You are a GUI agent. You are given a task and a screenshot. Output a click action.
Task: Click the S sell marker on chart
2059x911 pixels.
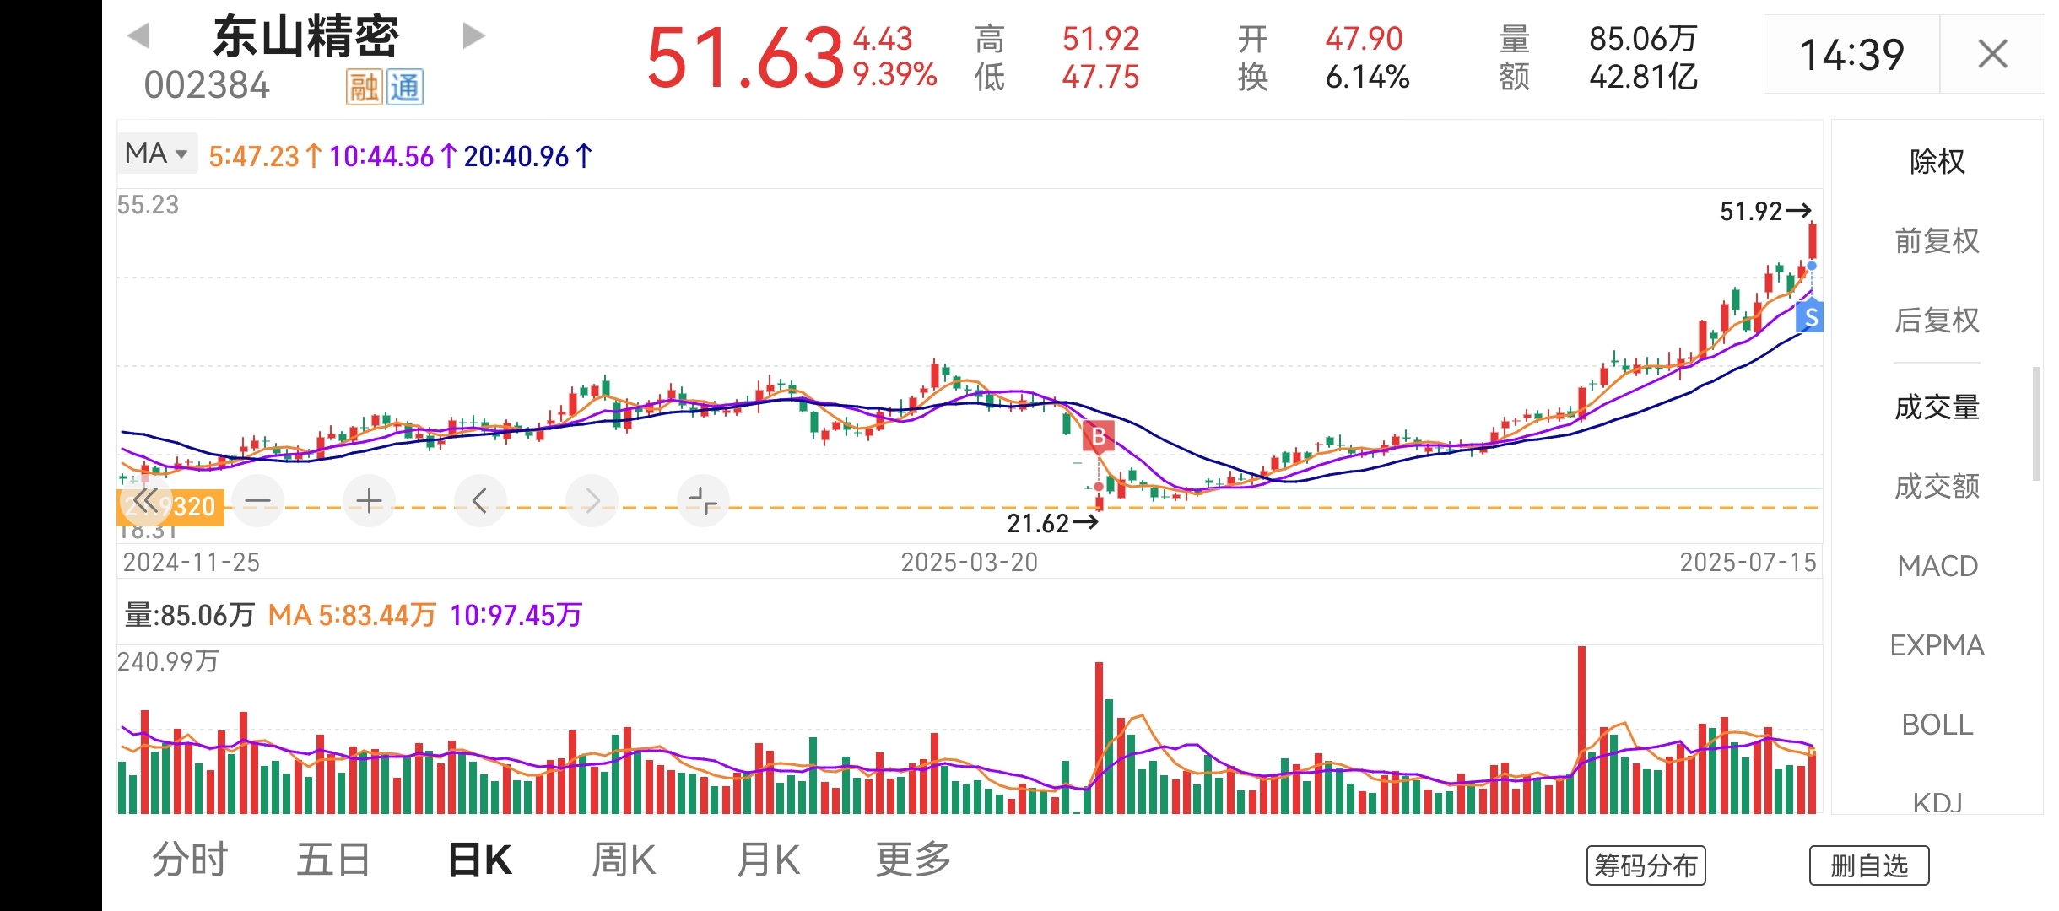[x=1810, y=317]
